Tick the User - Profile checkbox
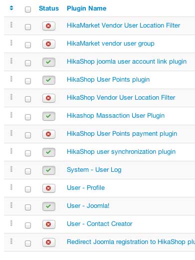The height and width of the screenshot is (260, 195). pos(28,189)
